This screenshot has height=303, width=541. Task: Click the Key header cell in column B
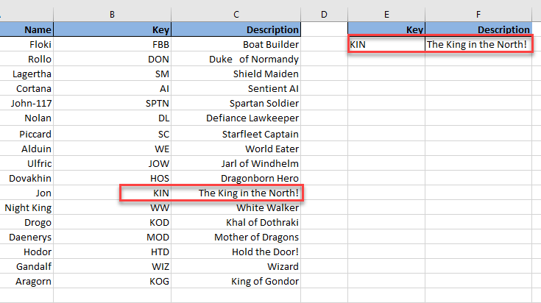(x=113, y=30)
